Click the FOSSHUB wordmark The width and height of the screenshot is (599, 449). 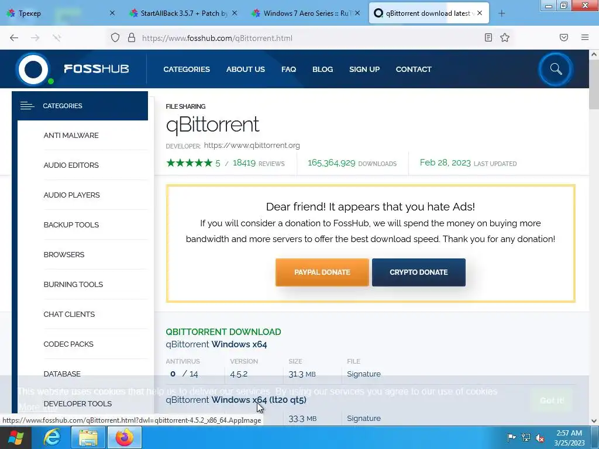point(97,69)
